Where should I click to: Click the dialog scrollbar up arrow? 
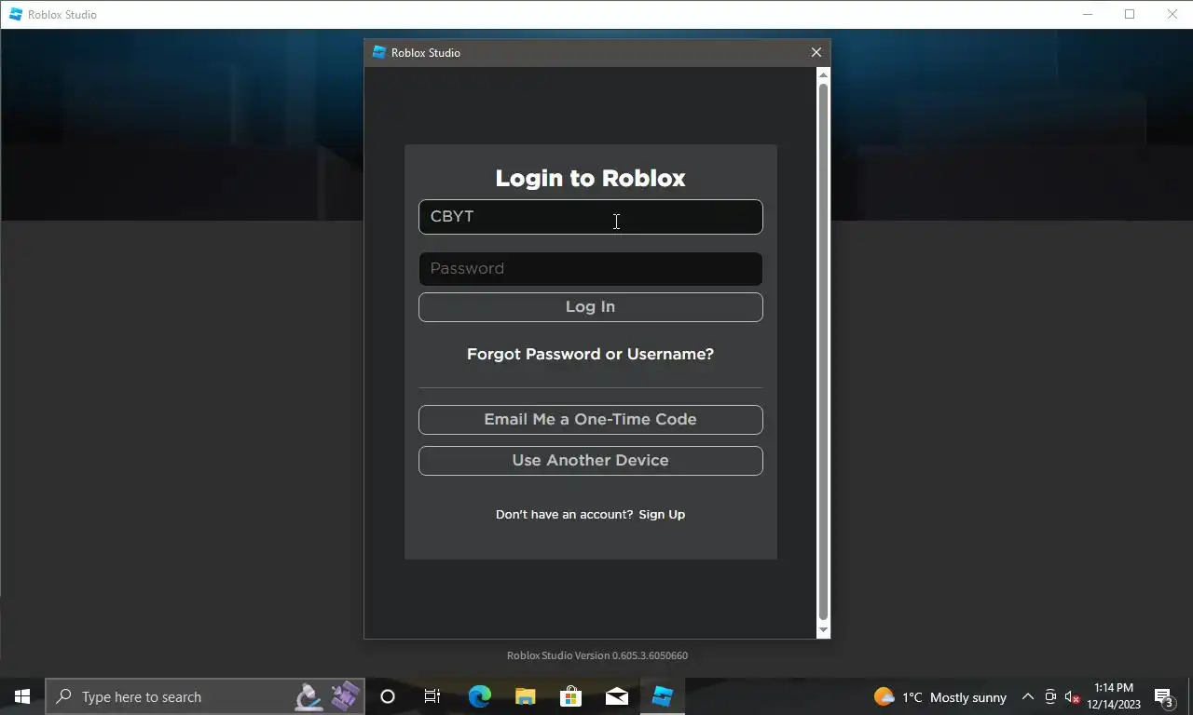(823, 74)
